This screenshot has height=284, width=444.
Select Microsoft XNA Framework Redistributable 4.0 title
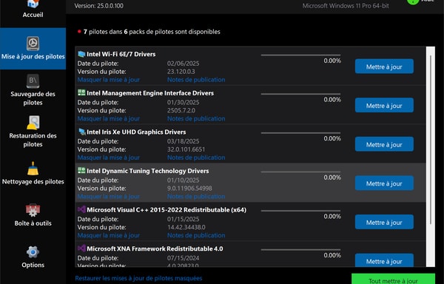pyautogui.click(x=155, y=248)
